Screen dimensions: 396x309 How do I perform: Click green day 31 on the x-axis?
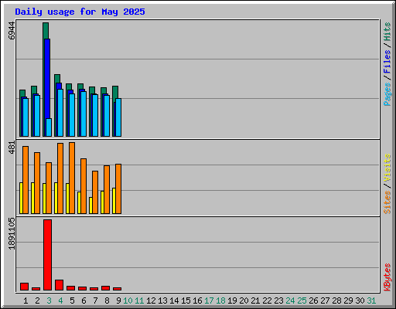click(371, 301)
